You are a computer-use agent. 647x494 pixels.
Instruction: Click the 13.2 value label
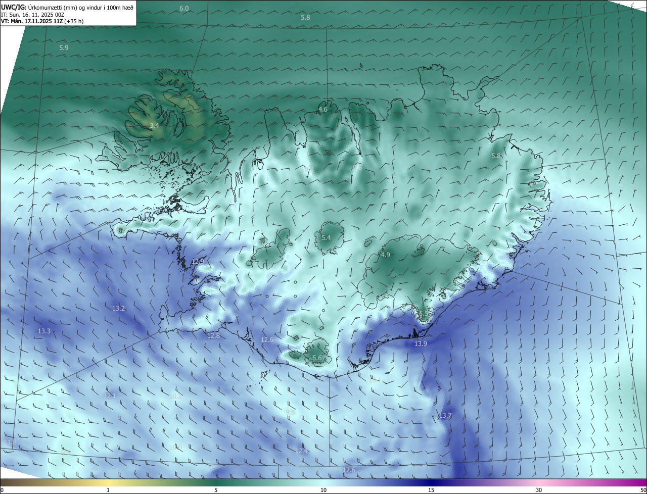coord(118,308)
